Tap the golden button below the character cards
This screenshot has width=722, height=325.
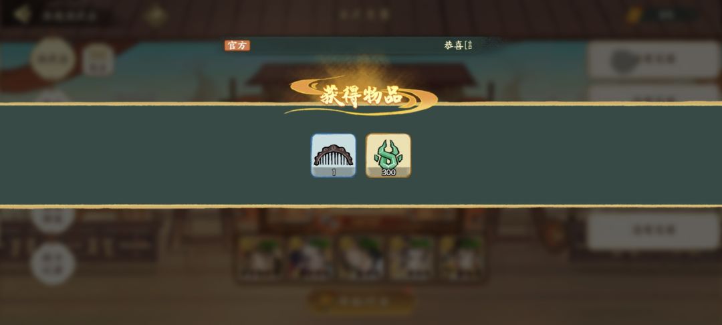coord(362,302)
